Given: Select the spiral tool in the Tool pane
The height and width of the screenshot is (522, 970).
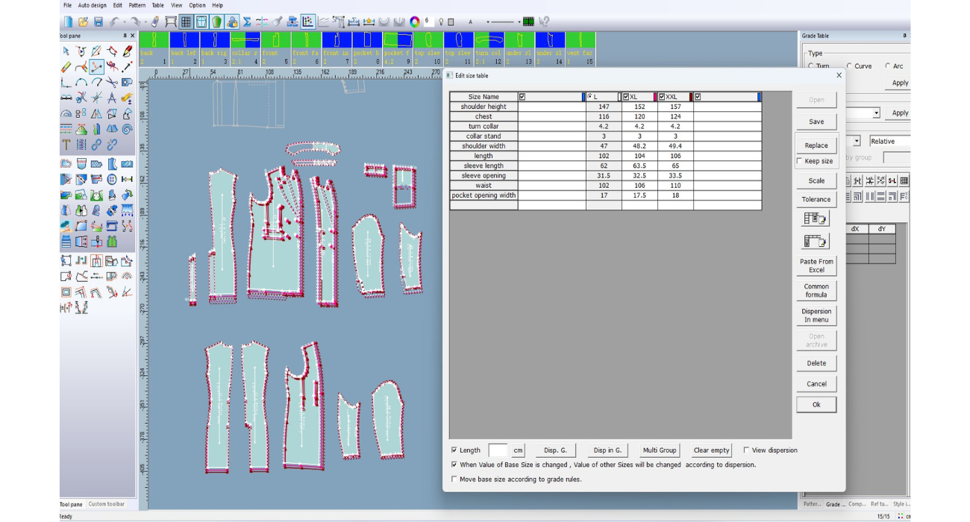Looking at the screenshot, I should click(x=128, y=128).
